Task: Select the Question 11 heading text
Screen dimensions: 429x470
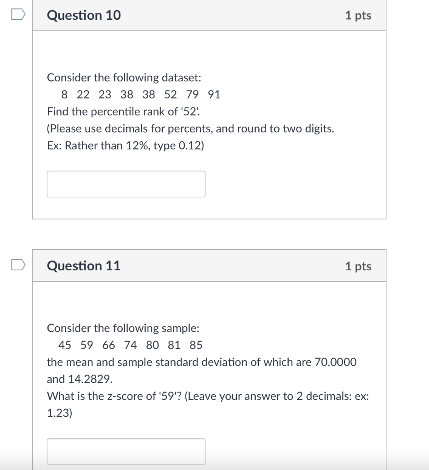Action: [83, 266]
